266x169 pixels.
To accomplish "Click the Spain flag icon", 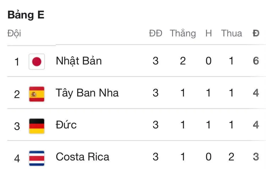I will (x=37, y=94).
